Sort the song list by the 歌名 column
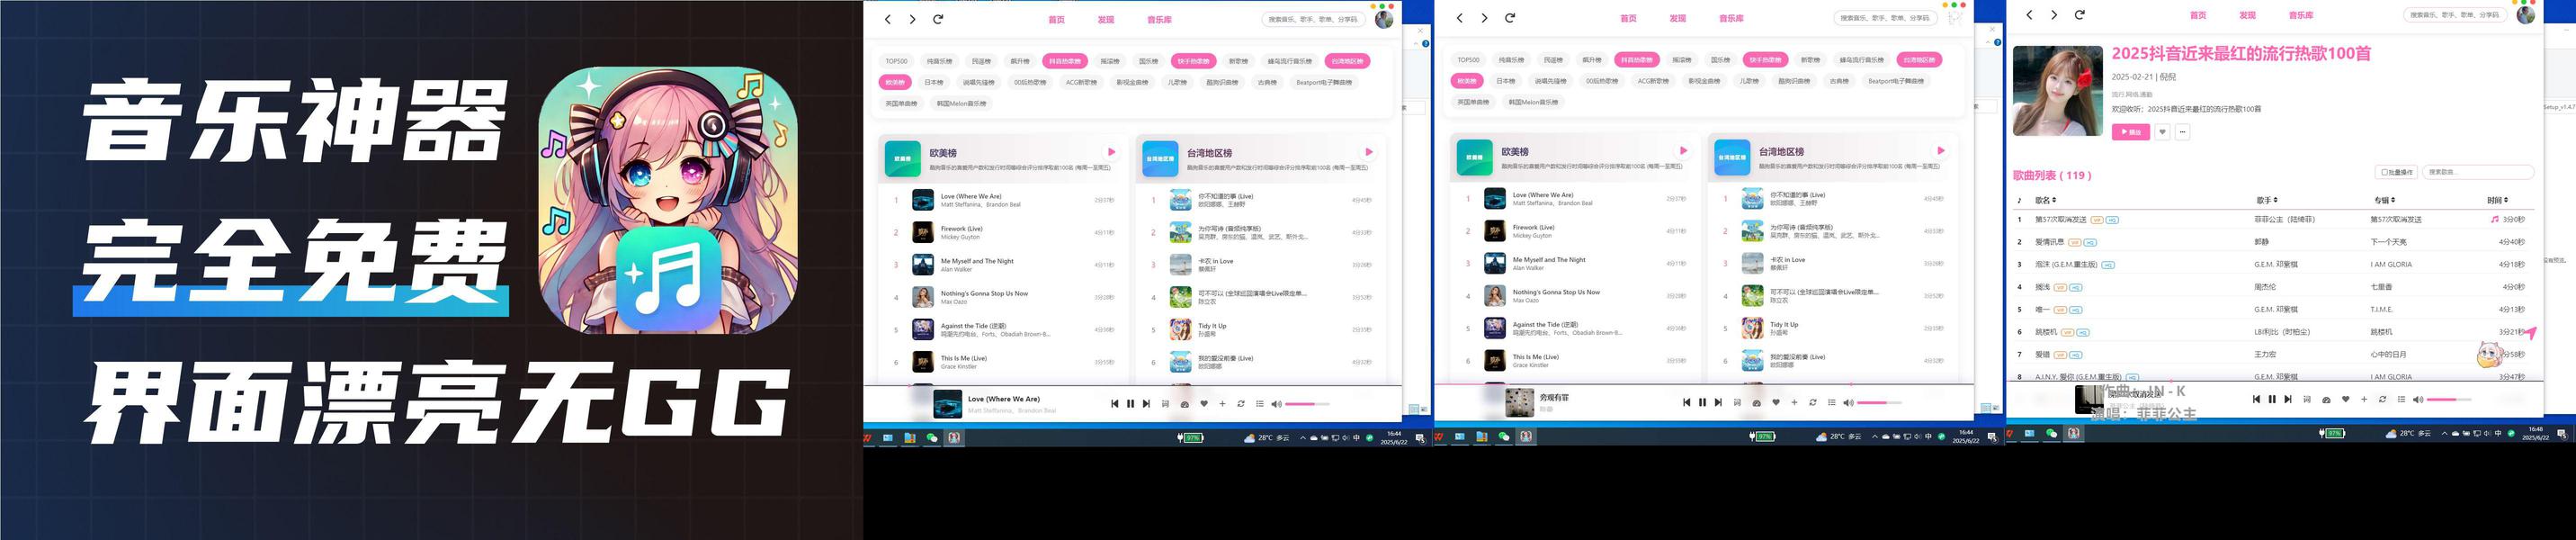Viewport: 2576px width, 540px height. tap(2045, 200)
